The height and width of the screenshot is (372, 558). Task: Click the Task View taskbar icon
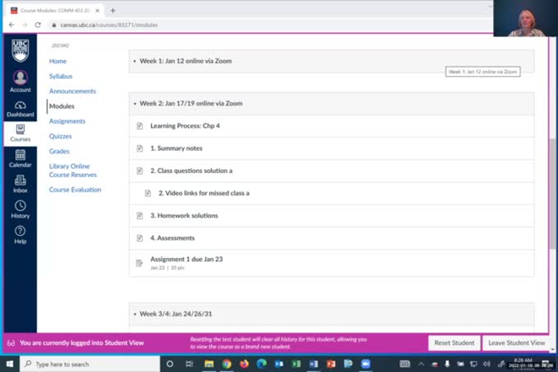click(189, 364)
